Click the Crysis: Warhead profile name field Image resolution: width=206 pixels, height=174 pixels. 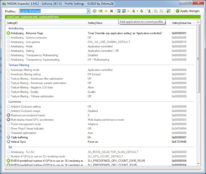(x=53, y=11)
